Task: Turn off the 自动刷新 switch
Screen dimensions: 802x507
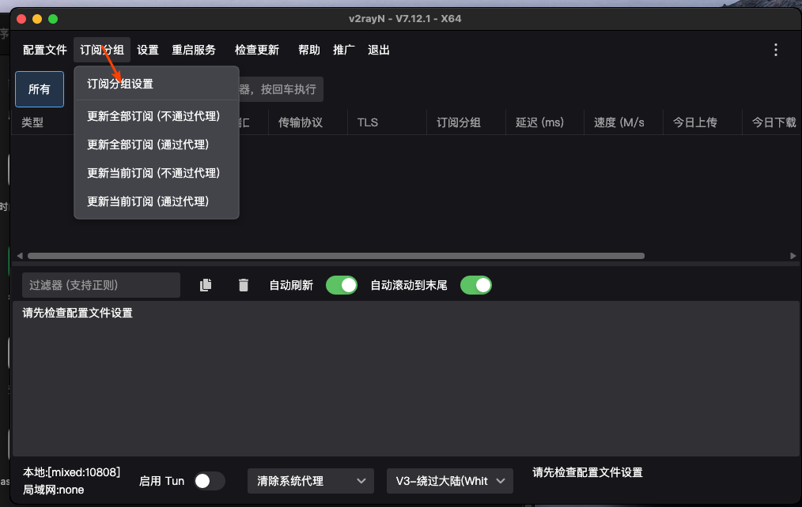Action: (x=342, y=285)
